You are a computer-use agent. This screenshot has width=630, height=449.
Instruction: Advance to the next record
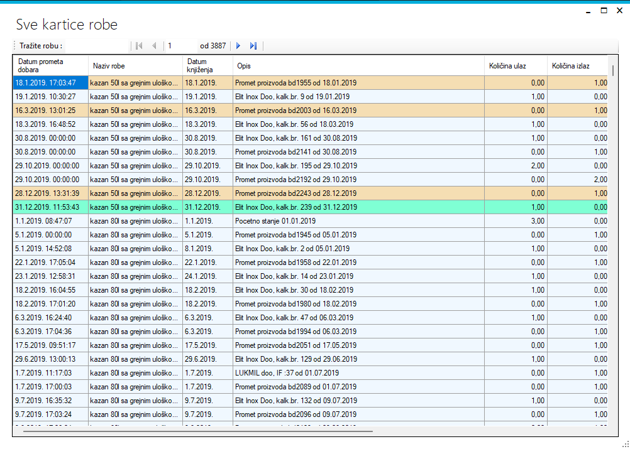(x=238, y=46)
